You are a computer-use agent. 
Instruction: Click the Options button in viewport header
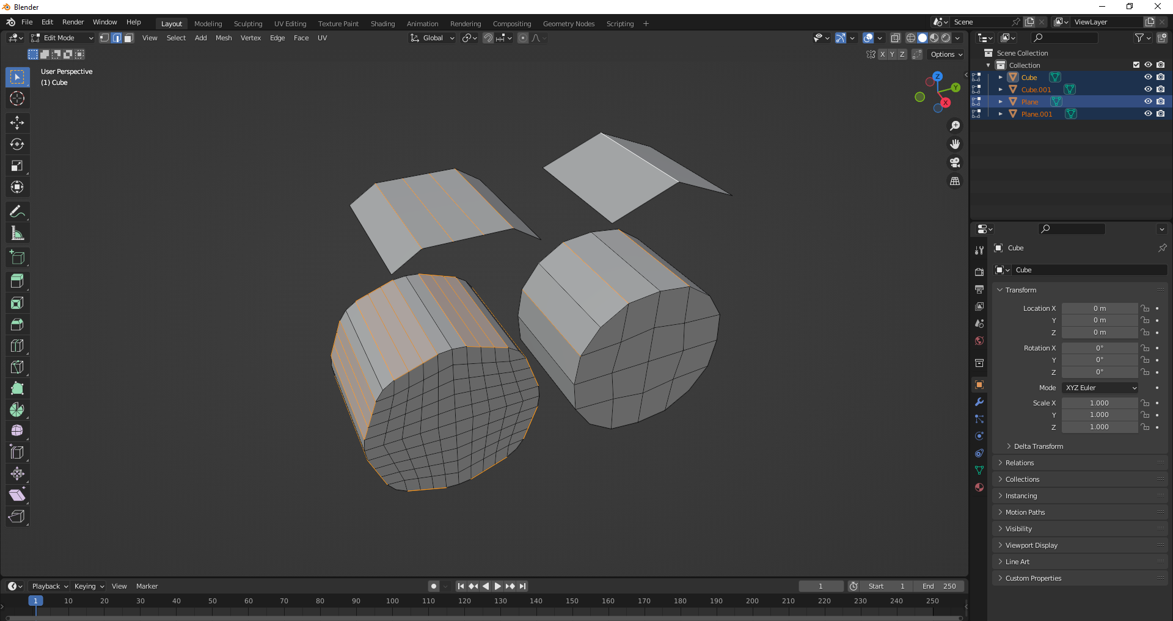coord(946,54)
